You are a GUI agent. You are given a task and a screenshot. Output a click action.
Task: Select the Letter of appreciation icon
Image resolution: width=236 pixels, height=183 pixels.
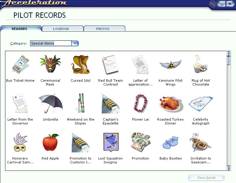[140, 64]
